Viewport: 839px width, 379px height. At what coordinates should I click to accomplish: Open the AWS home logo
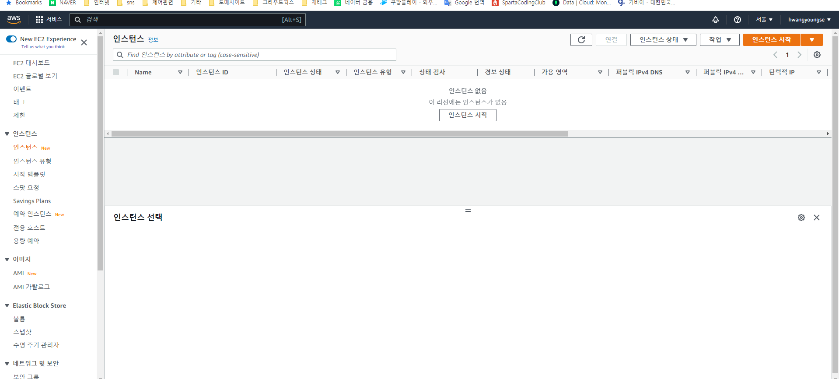tap(14, 20)
